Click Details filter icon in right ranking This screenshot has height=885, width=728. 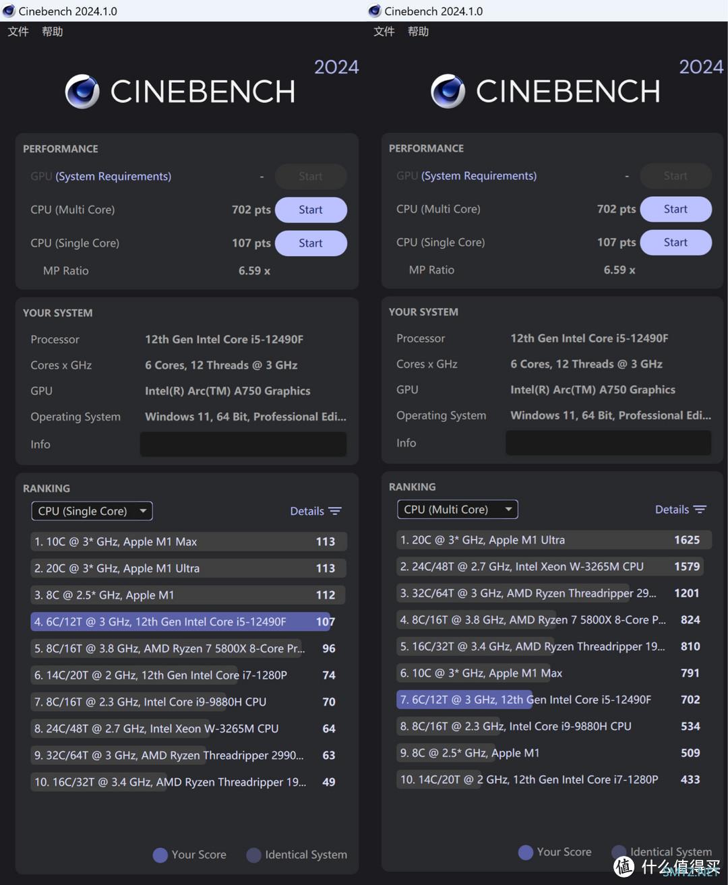pyautogui.click(x=700, y=510)
